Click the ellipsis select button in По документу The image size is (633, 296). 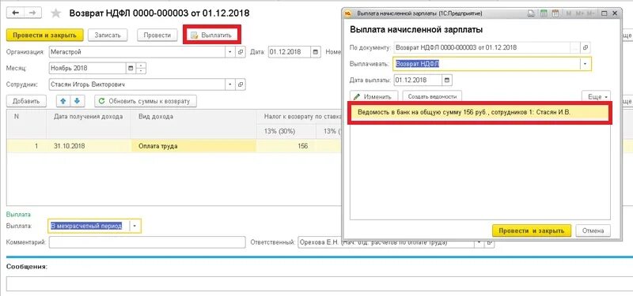tap(575, 47)
